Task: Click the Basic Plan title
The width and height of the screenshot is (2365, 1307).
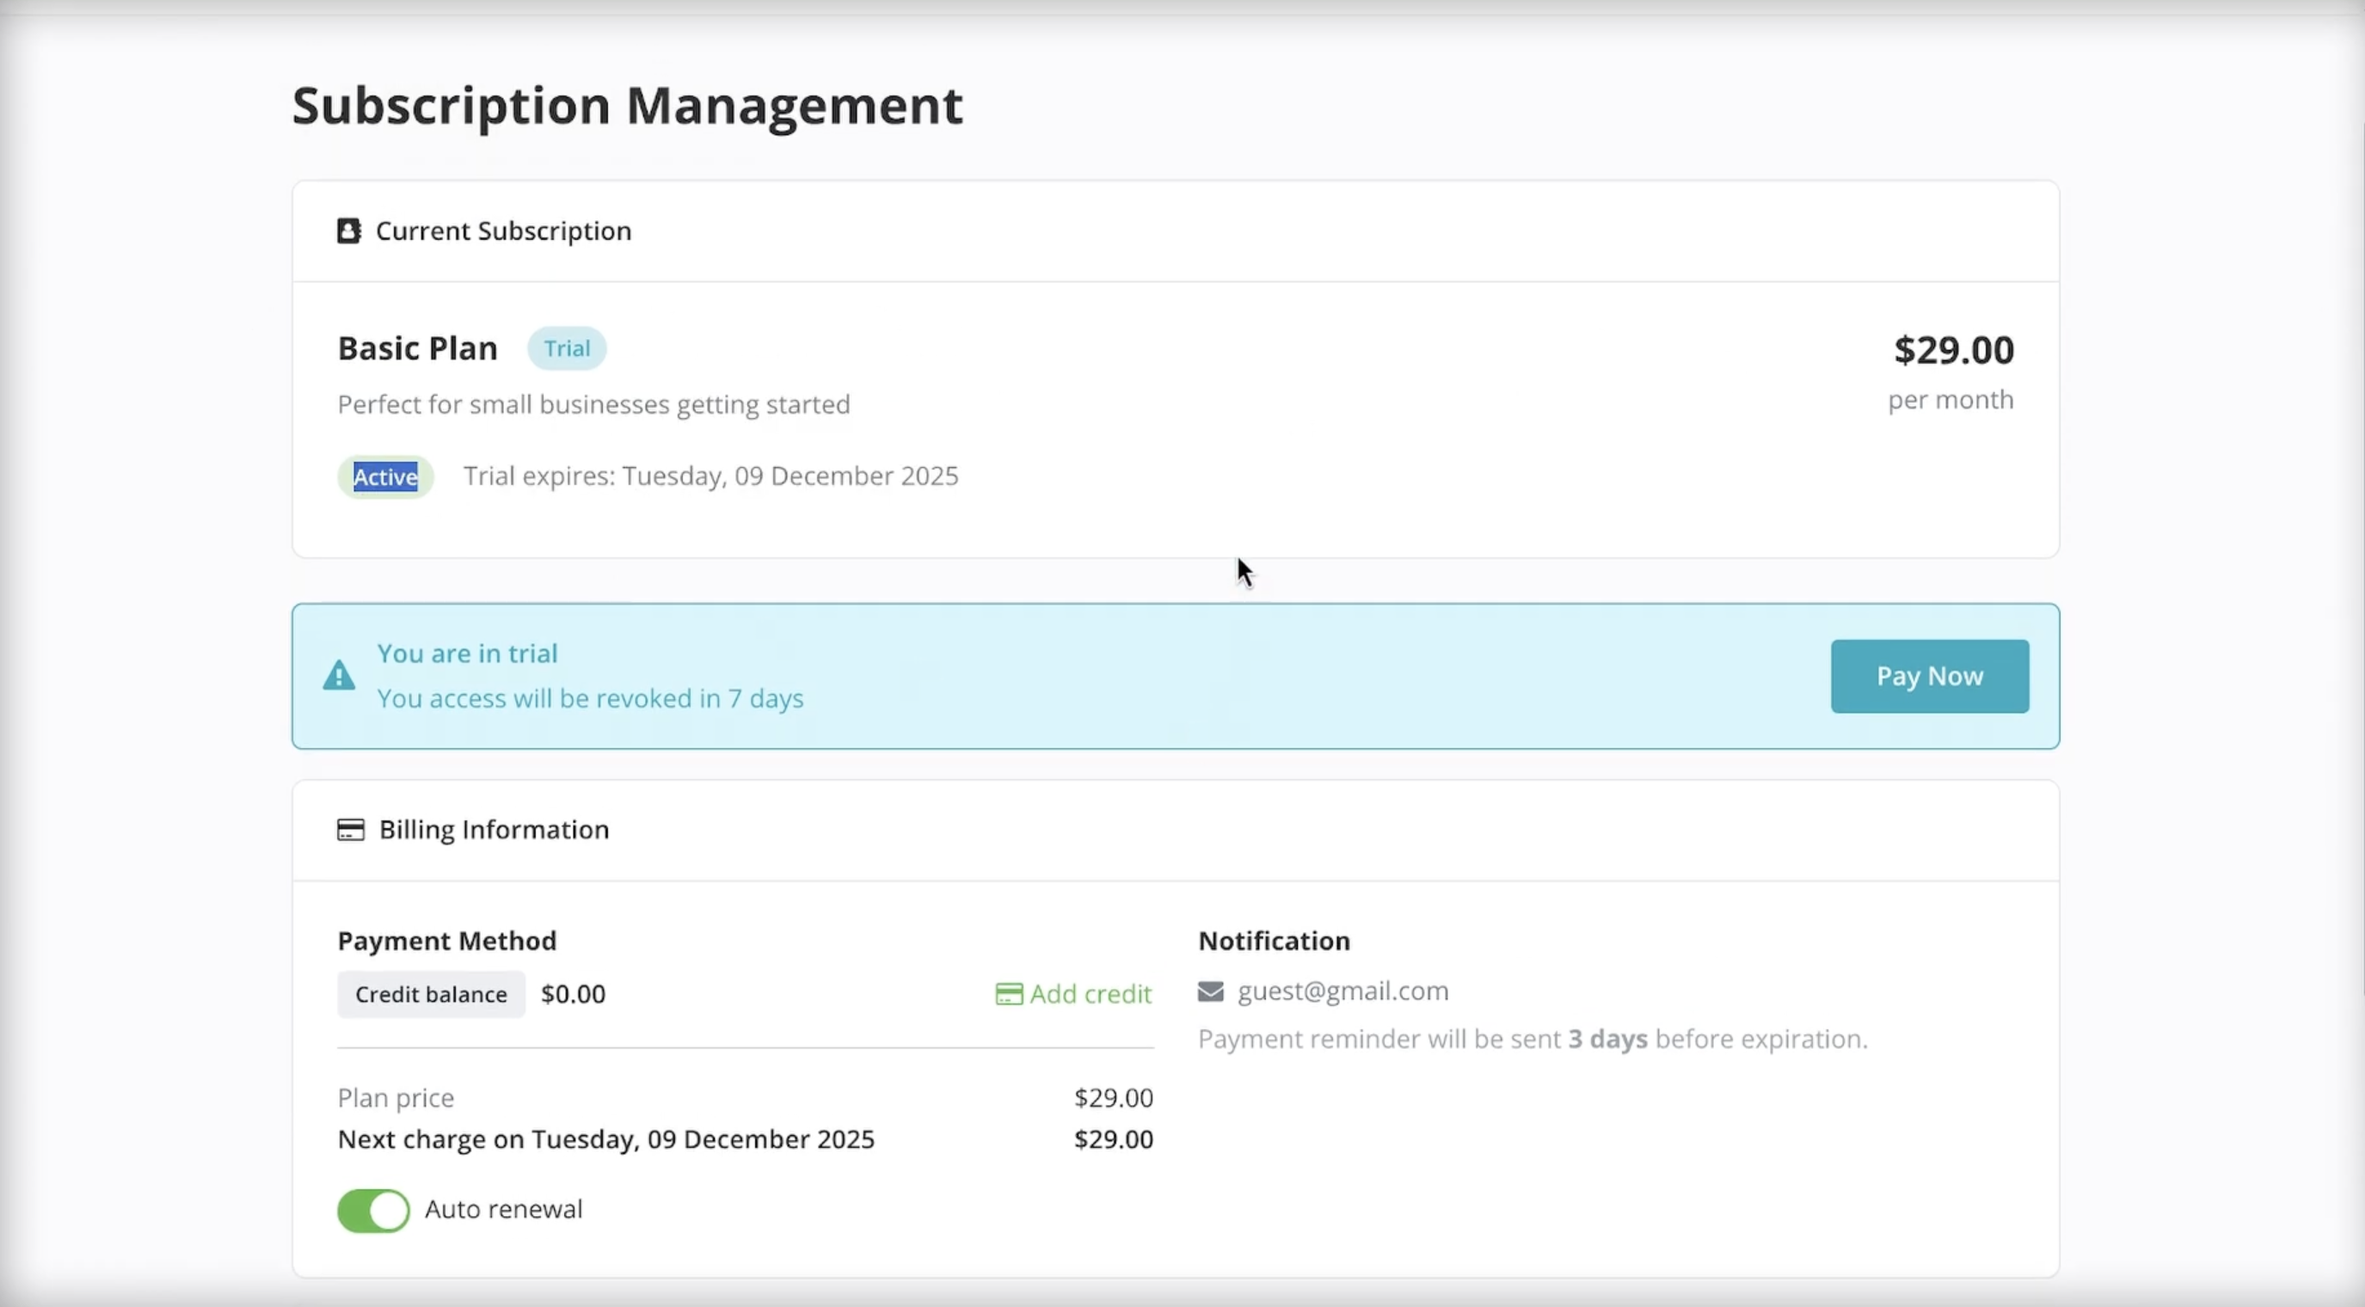Action: [418, 349]
